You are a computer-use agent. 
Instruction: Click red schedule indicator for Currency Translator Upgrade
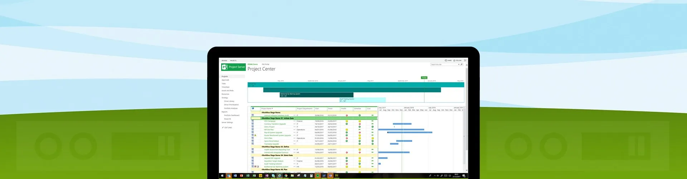[360, 124]
